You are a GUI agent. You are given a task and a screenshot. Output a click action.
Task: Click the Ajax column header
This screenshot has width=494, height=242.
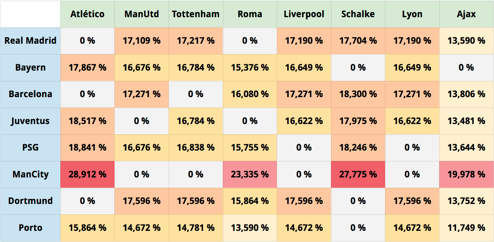point(466,14)
